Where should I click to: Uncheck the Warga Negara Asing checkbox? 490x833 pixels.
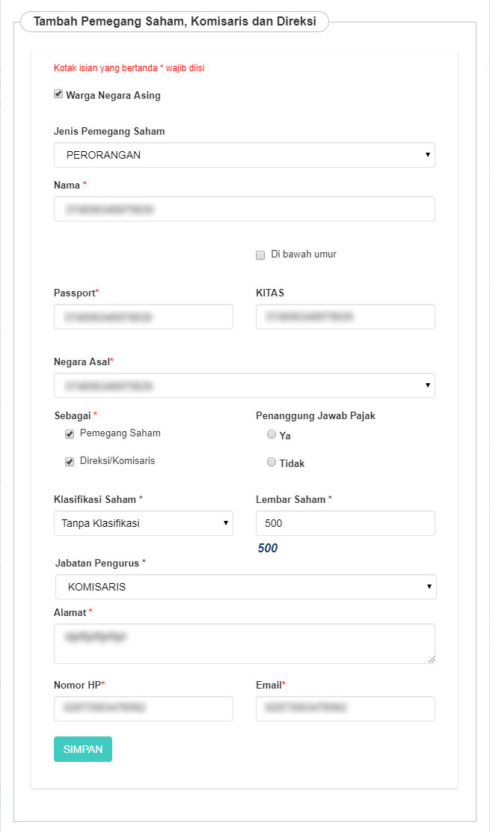click(58, 94)
